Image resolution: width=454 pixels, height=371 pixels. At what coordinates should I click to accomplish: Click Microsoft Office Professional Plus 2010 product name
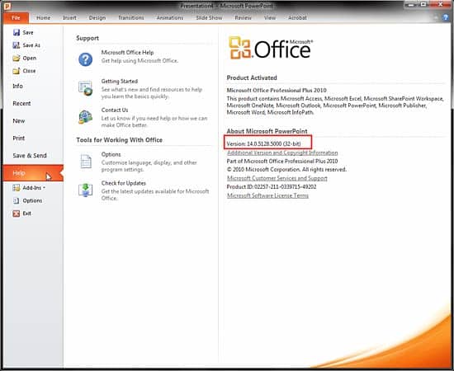277,90
